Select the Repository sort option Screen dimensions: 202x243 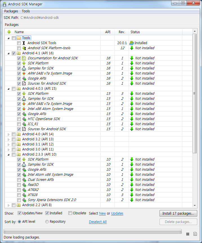47,222
